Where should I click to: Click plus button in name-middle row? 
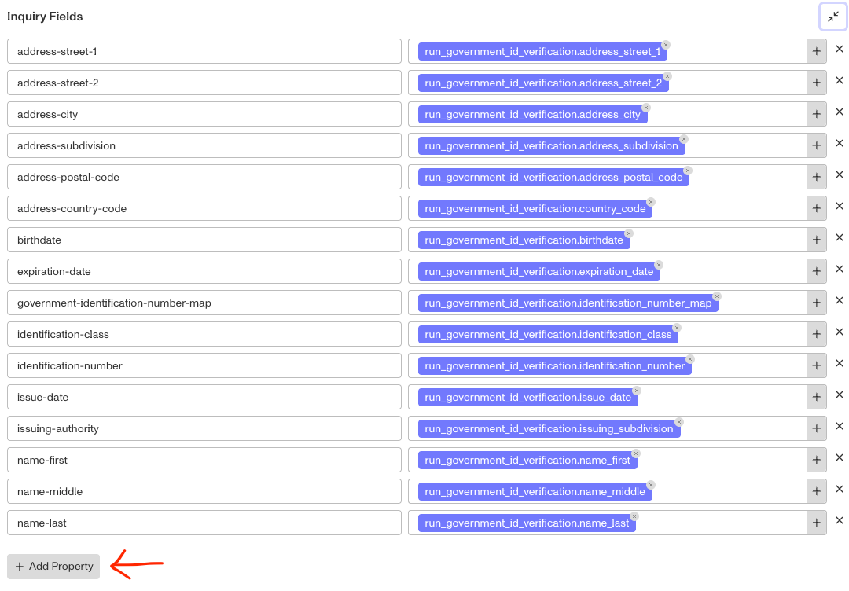click(817, 491)
